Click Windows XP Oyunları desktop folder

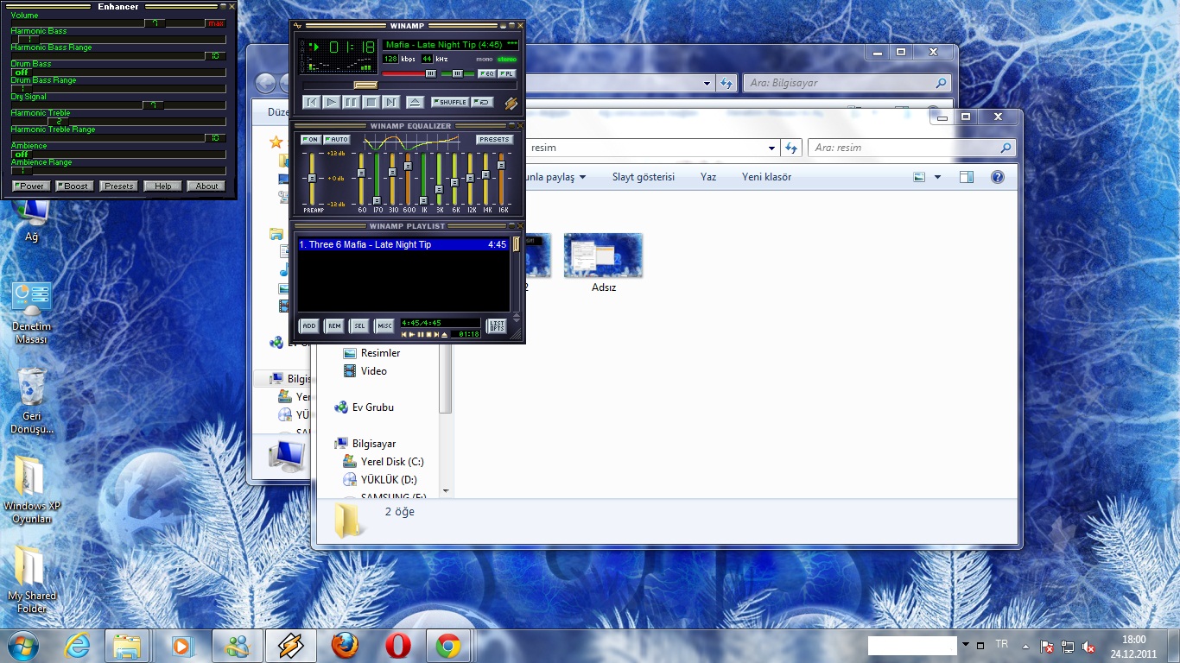pyautogui.click(x=31, y=490)
